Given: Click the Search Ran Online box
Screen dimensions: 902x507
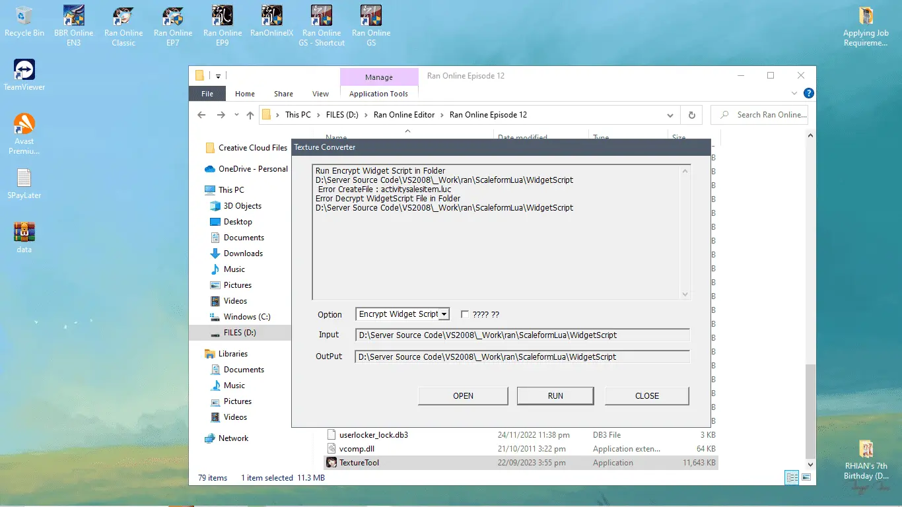Looking at the screenshot, I should (x=759, y=115).
